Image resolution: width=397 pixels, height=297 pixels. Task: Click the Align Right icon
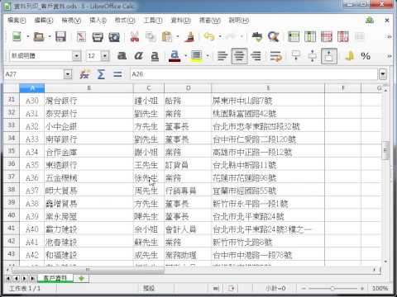tap(256, 56)
